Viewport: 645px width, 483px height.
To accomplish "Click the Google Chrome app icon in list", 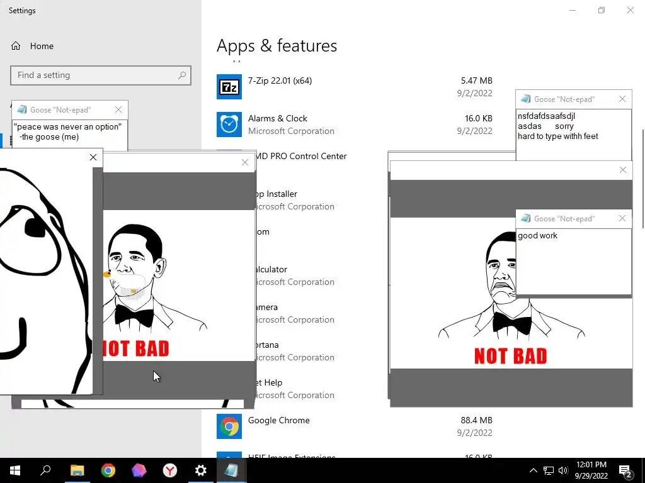I will [229, 426].
